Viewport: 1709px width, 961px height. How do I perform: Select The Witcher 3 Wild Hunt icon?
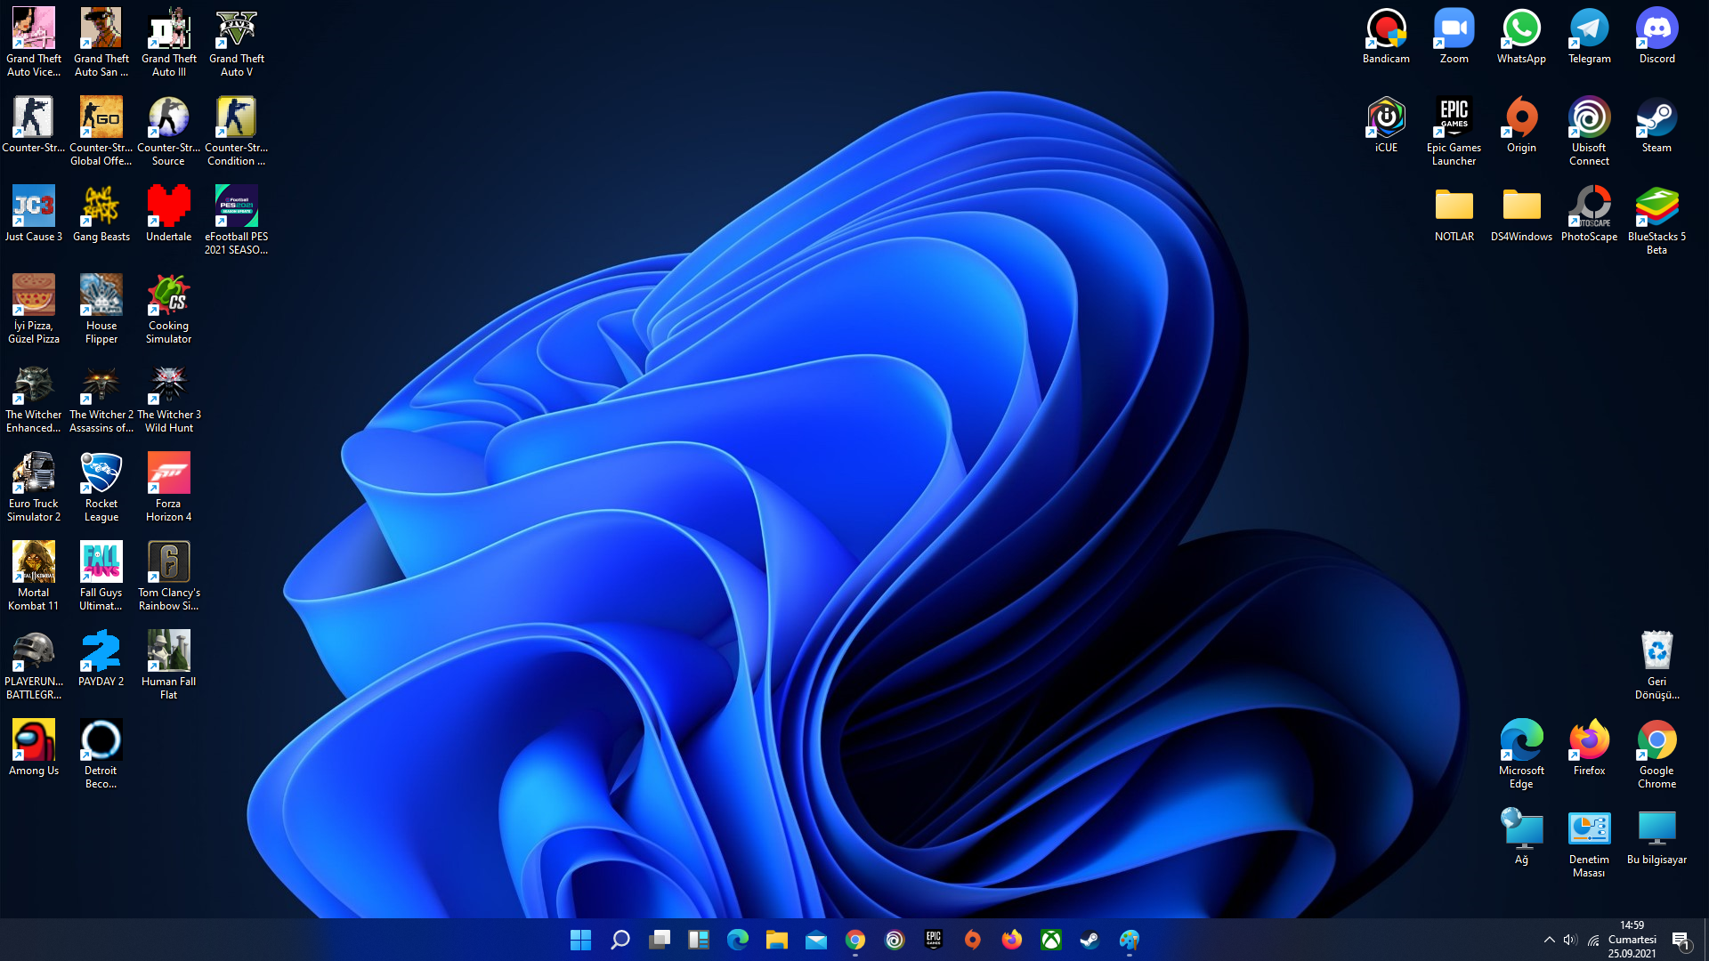[x=168, y=385]
